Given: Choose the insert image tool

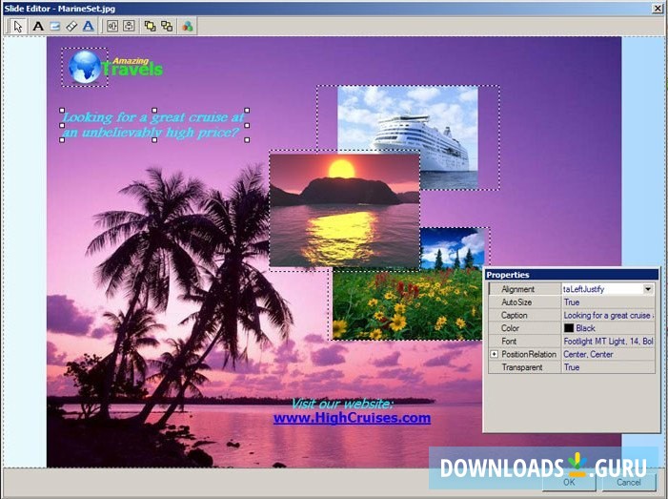Looking at the screenshot, I should tap(55, 27).
